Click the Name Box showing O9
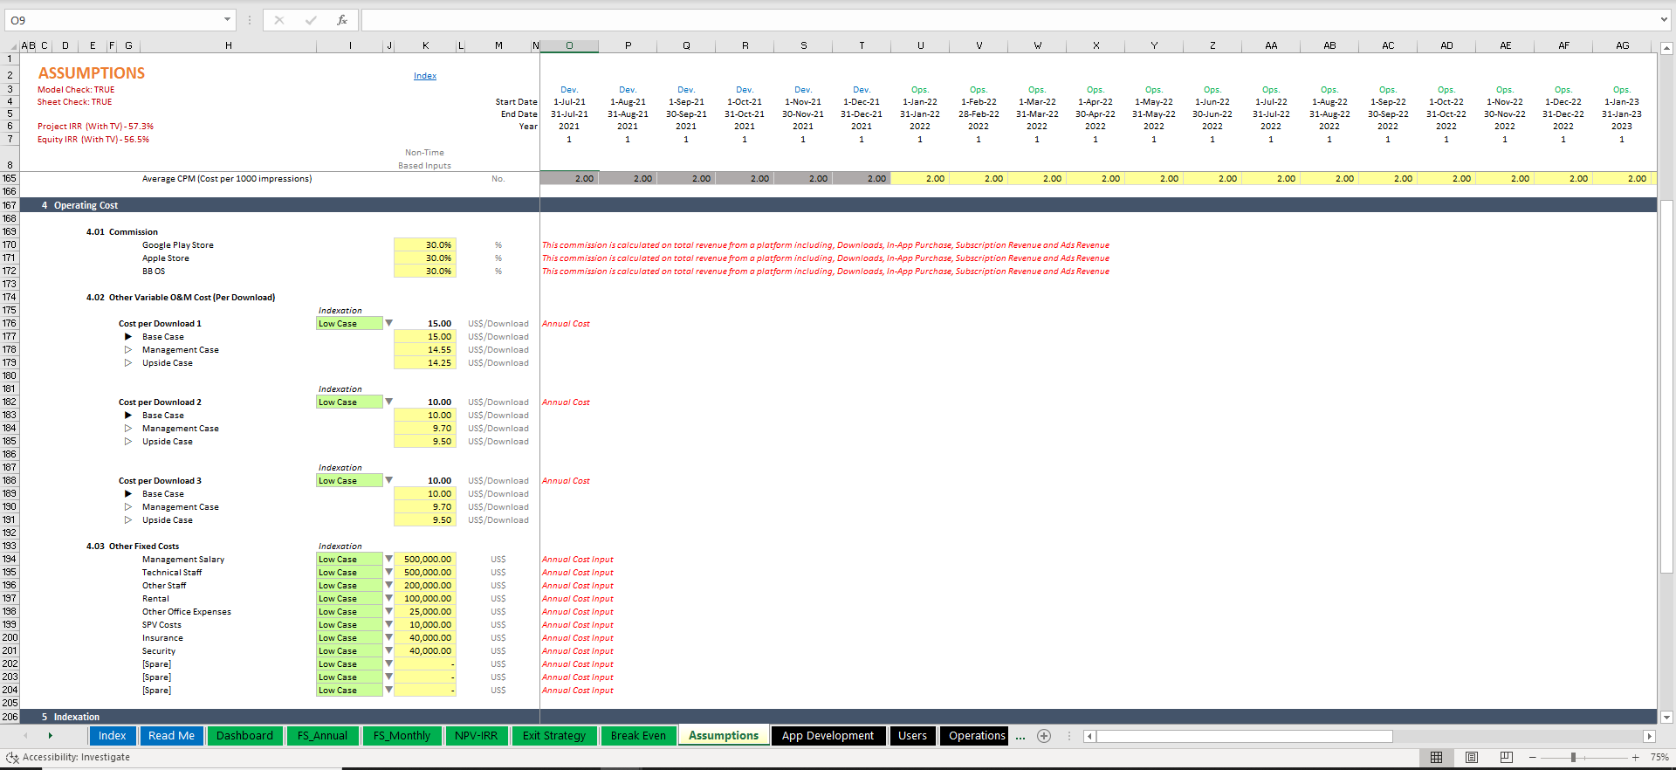Image resolution: width=1676 pixels, height=770 pixels. point(113,19)
